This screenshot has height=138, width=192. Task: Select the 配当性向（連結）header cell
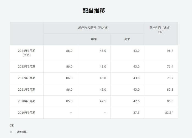click(161, 30)
